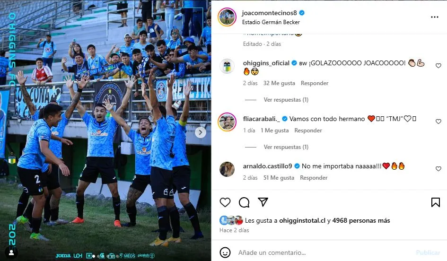Like the arnaldo.castillo9 comment
This screenshot has height=261, width=447.
438,169
